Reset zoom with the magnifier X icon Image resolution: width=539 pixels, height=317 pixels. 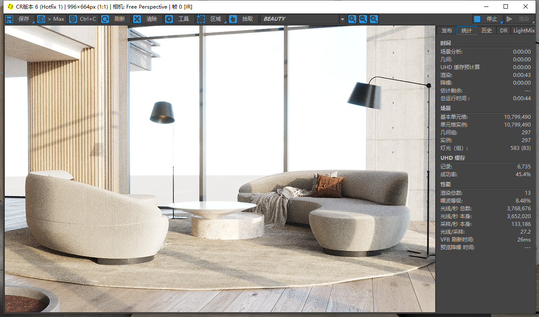point(374,19)
